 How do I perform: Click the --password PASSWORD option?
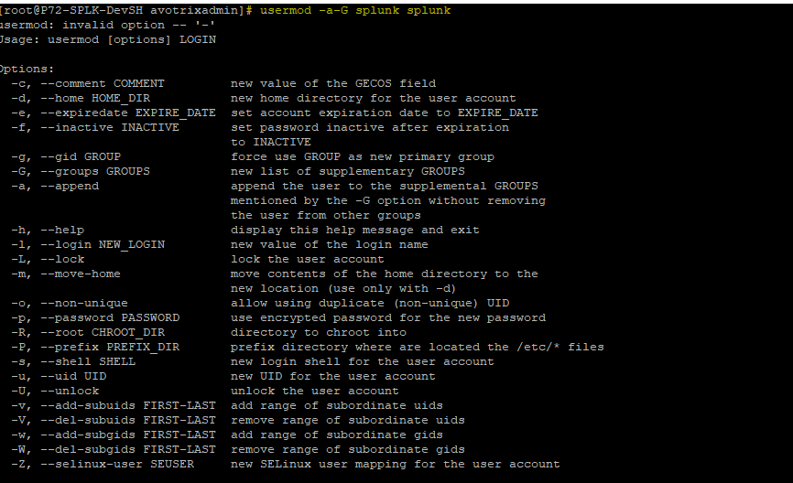tap(110, 318)
